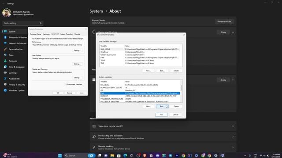Click the battery icon in system tray
Image resolution: width=282 pixels, height=158 pixels.
(268, 155)
